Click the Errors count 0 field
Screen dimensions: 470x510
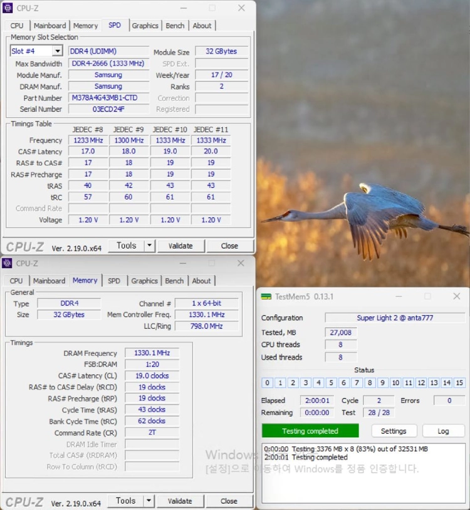coord(449,400)
